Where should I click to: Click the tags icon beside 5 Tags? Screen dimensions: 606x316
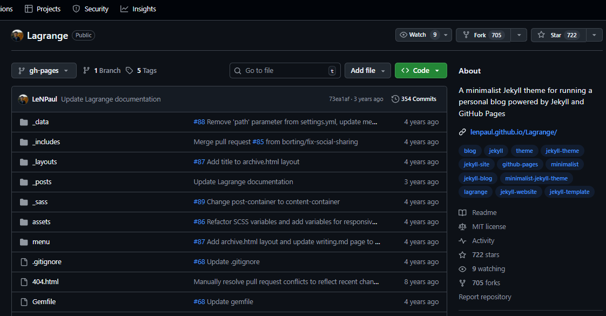pyautogui.click(x=129, y=71)
